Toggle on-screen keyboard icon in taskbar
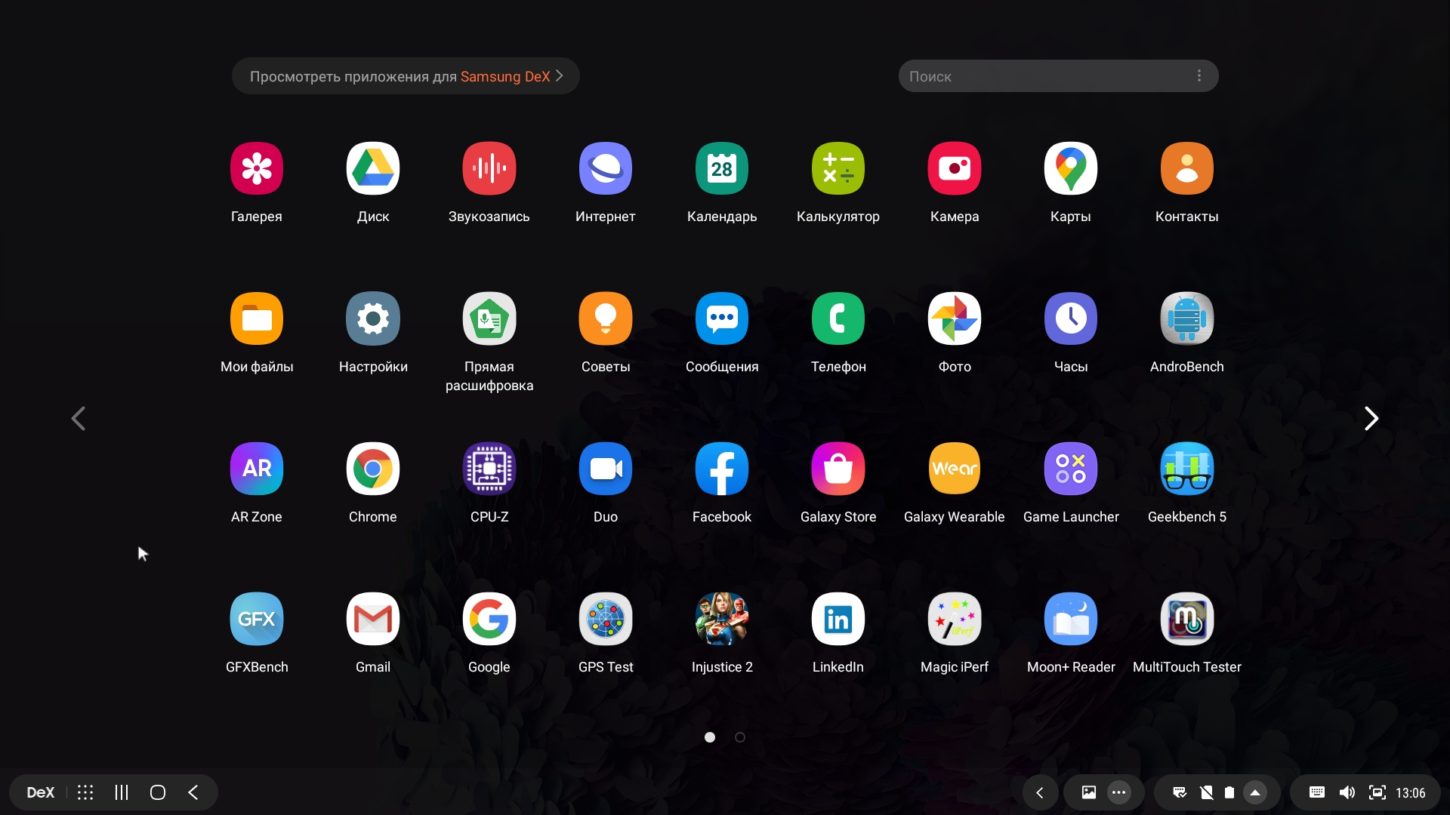The width and height of the screenshot is (1450, 815). (1316, 792)
